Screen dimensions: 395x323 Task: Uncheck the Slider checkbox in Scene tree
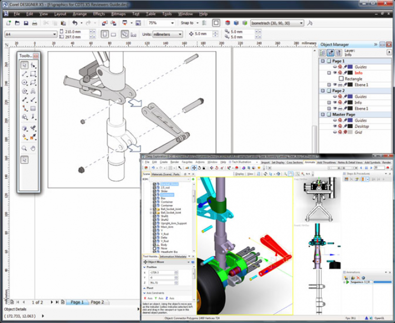(x=154, y=191)
